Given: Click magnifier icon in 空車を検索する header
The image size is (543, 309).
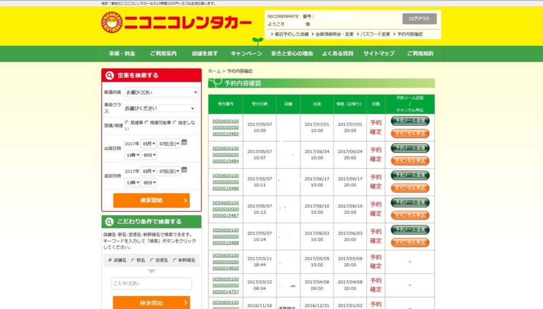Looking at the screenshot, I should (x=110, y=75).
